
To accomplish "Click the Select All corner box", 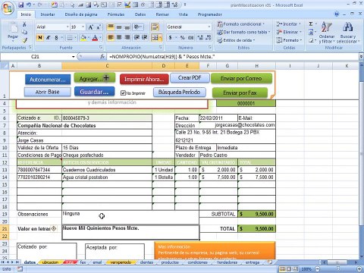I will coord(5,66).
